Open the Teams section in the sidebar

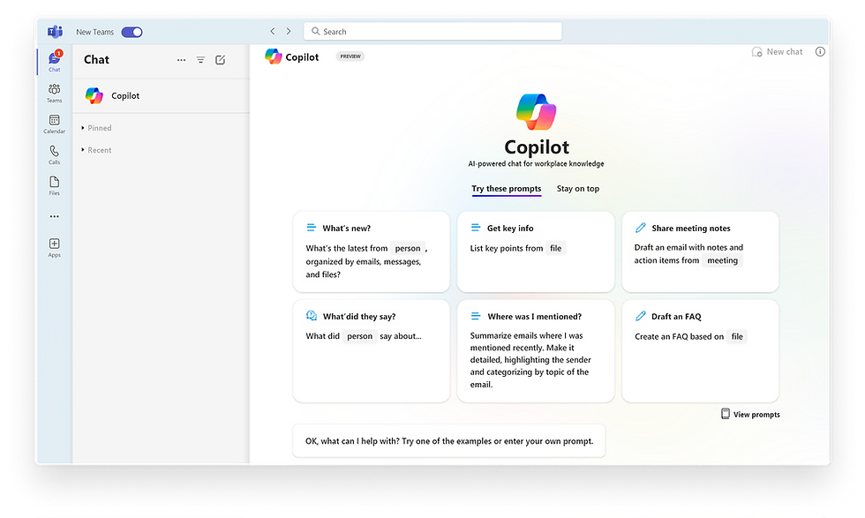(54, 93)
